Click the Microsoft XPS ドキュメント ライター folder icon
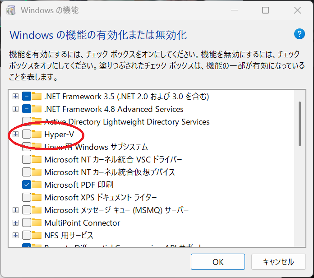Viewport: 314px width, 278px height. coord(37,198)
